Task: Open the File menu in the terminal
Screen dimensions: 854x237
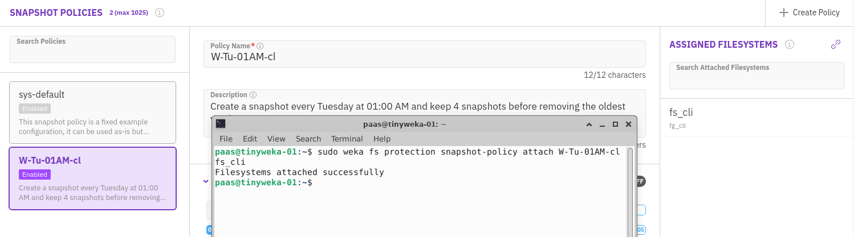Action: [226, 139]
